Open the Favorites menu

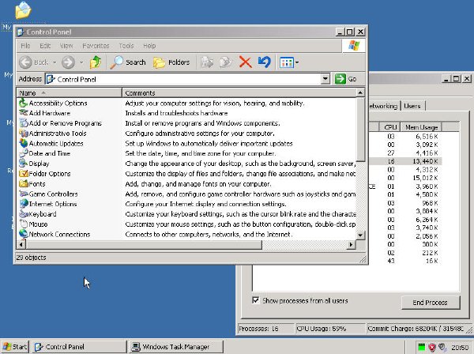pos(96,46)
